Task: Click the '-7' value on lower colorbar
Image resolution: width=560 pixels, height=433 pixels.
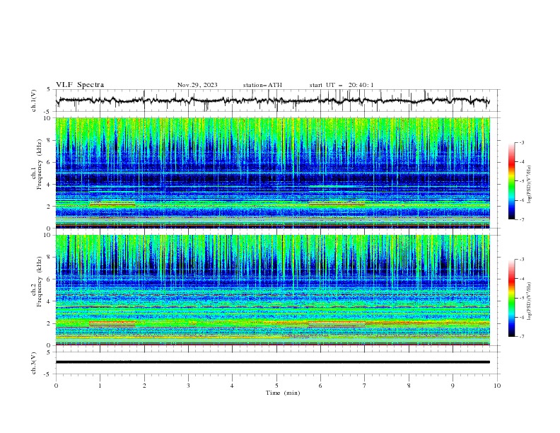Action: [x=521, y=337]
